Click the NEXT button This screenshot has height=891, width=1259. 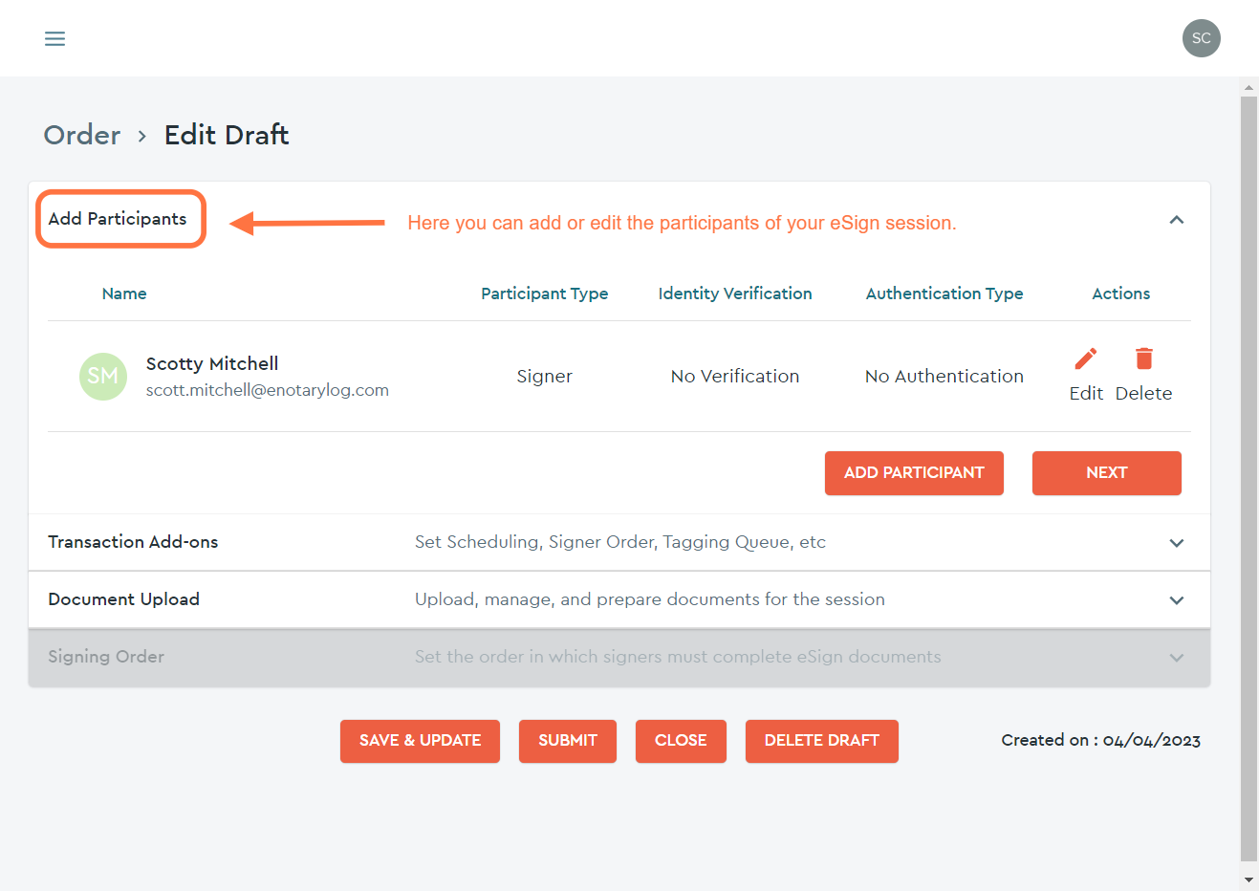point(1107,473)
